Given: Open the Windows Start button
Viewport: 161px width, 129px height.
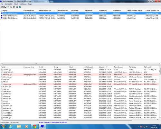Looking at the screenshot, I should (x=3, y=126).
